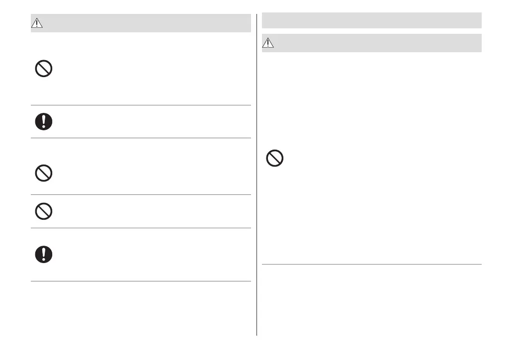Click the divider line below the first prohibition section
The height and width of the screenshot is (361, 513).
[x=141, y=105]
